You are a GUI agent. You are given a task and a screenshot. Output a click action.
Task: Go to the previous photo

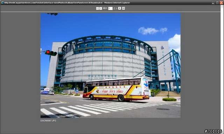pyautogui.click(x=101, y=8)
